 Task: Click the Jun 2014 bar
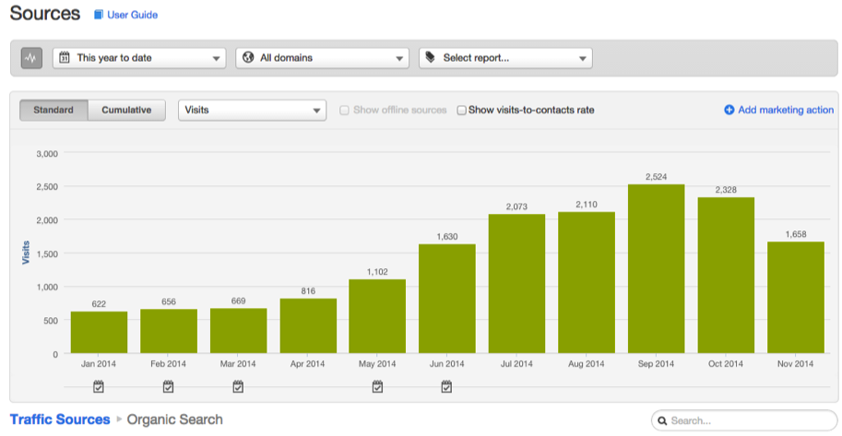pyautogui.click(x=447, y=299)
